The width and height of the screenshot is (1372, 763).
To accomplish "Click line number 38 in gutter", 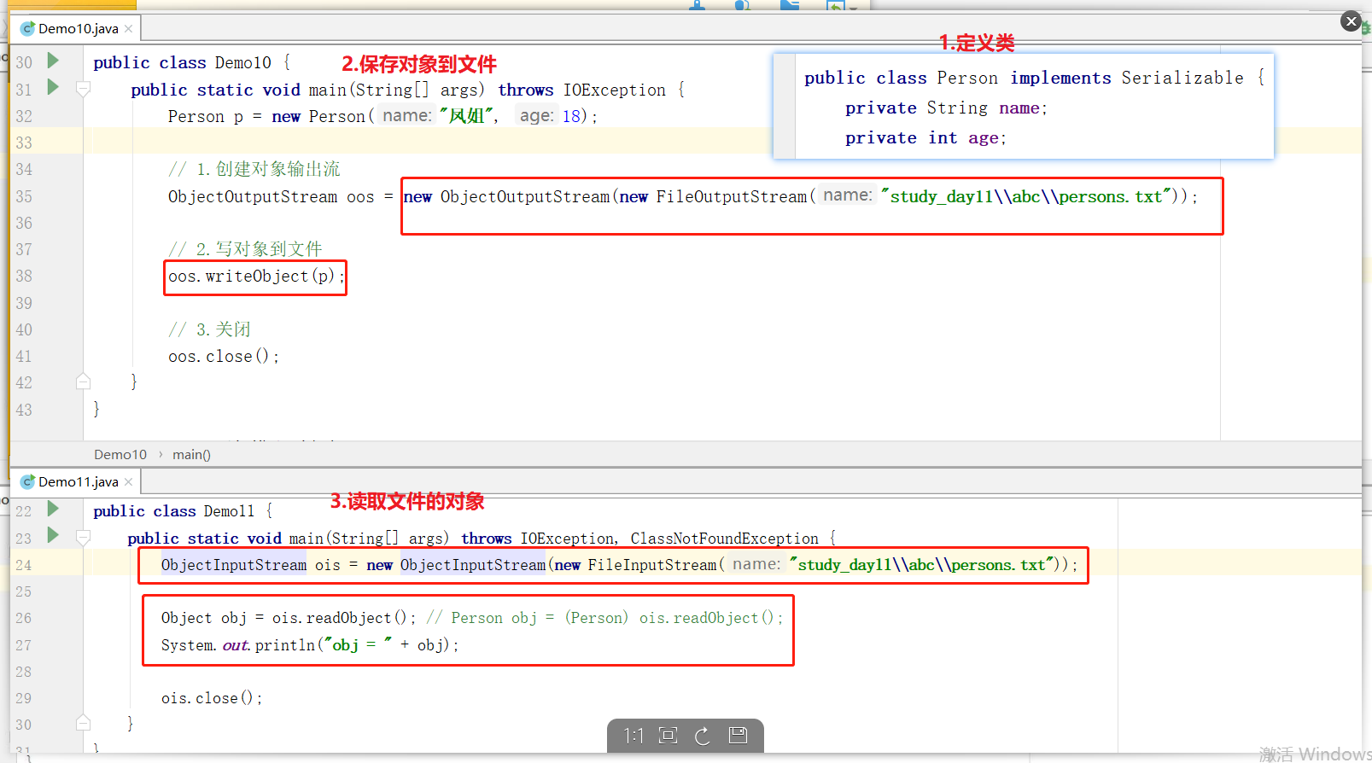I will [x=24, y=277].
